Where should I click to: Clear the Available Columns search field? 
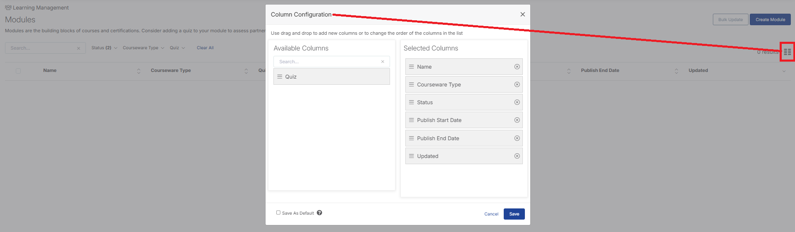pyautogui.click(x=383, y=62)
